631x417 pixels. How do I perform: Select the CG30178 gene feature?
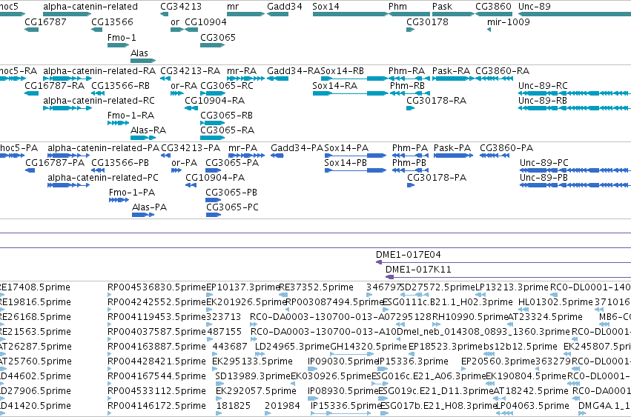[x=411, y=30]
